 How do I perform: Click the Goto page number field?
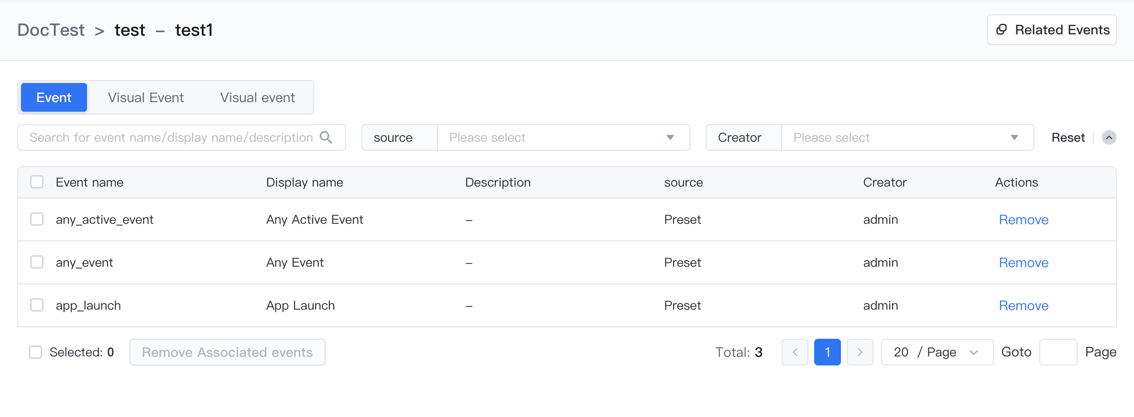[x=1058, y=352]
